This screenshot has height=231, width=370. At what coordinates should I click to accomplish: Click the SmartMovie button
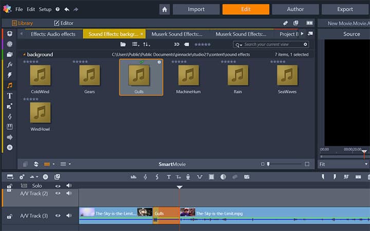[172, 164]
